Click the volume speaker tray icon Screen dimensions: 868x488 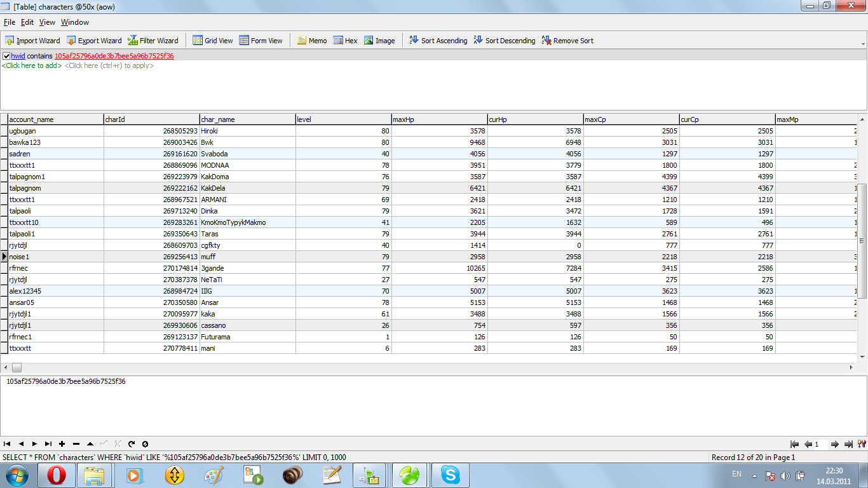coord(785,475)
